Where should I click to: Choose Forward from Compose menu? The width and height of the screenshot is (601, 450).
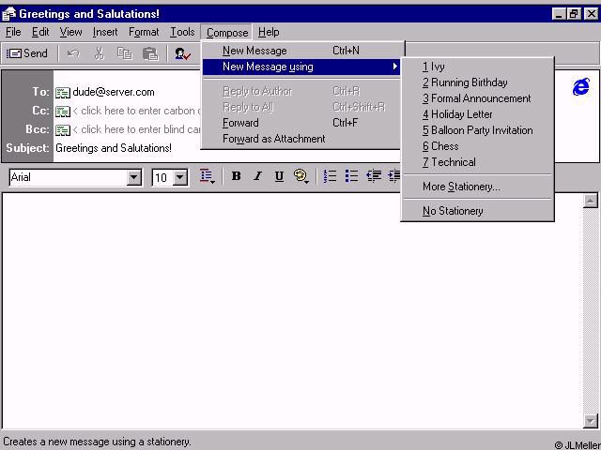coord(301,123)
